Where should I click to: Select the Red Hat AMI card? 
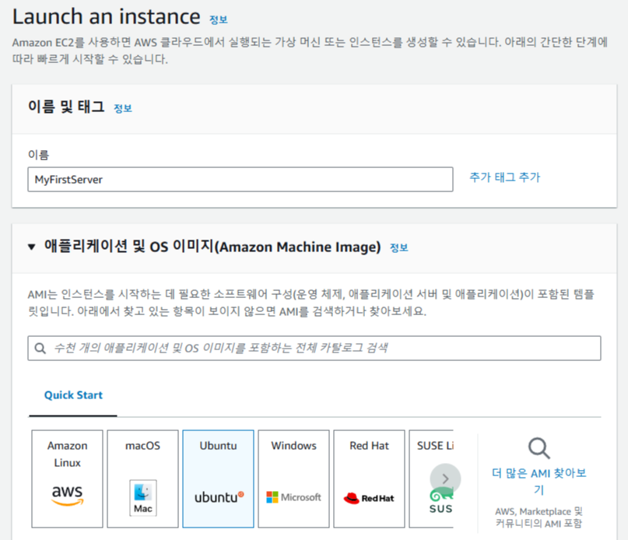[370, 479]
